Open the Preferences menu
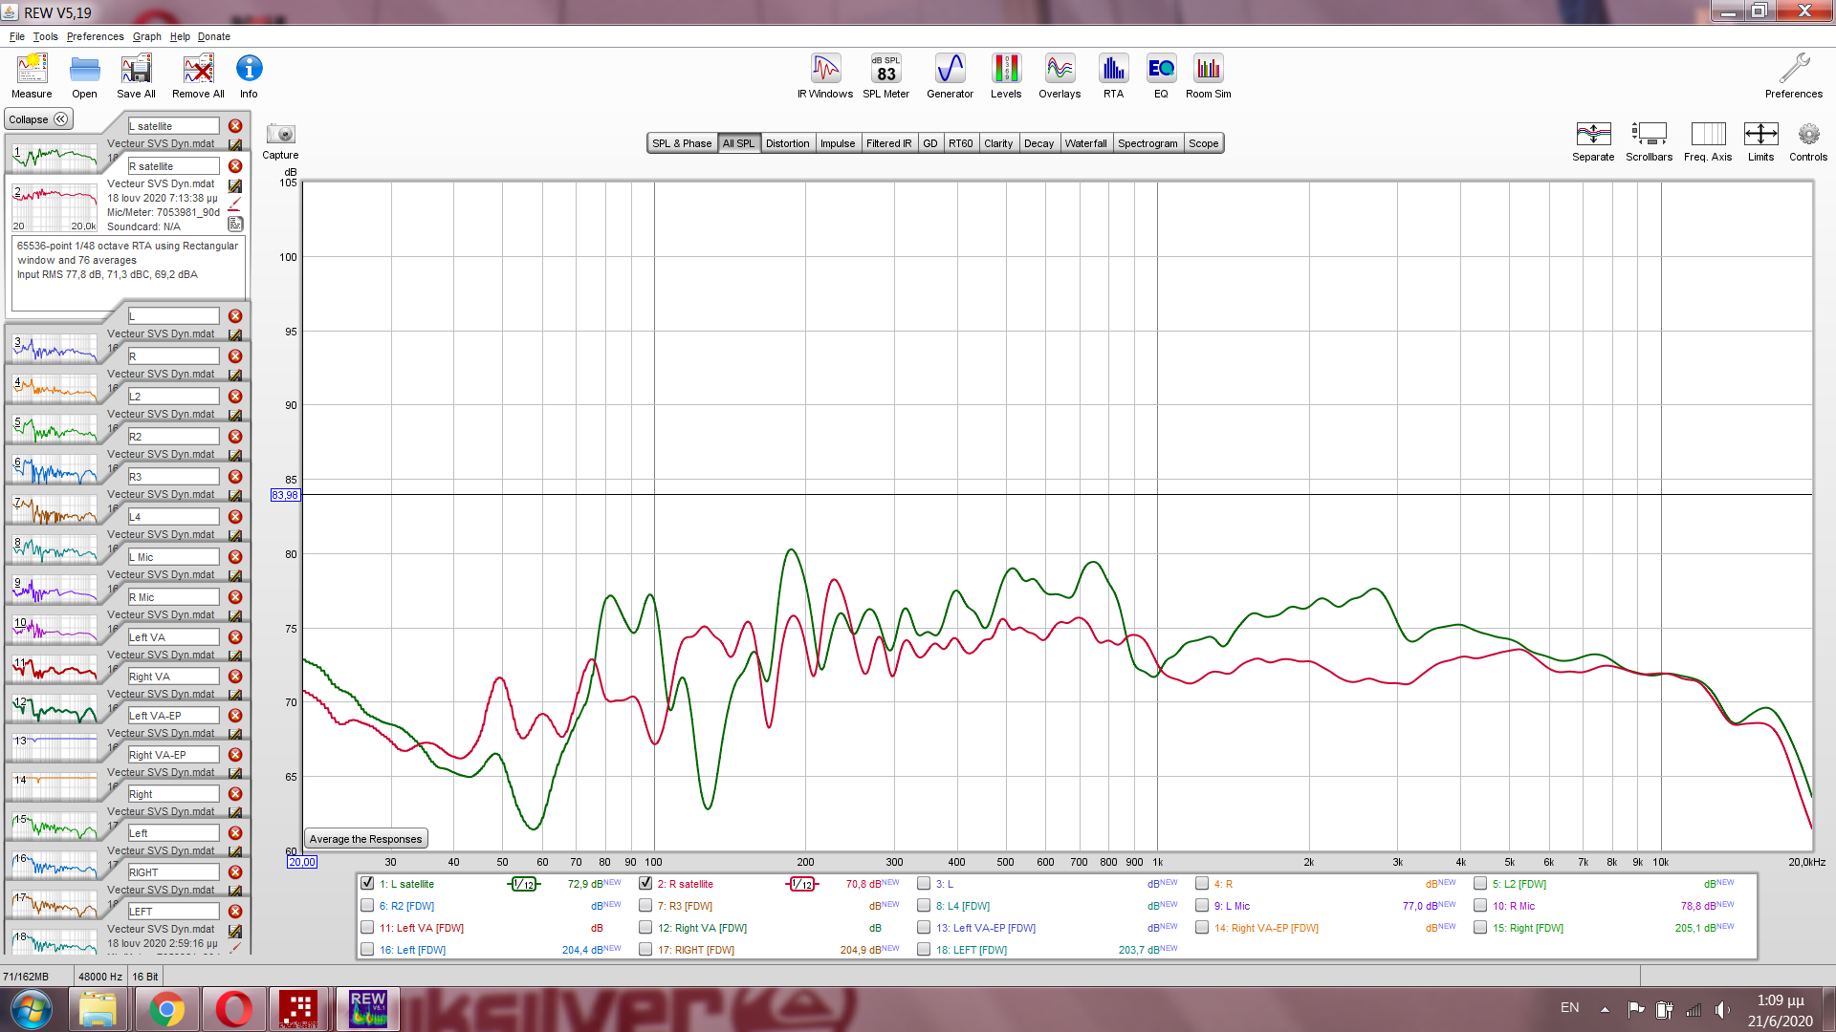 (95, 36)
